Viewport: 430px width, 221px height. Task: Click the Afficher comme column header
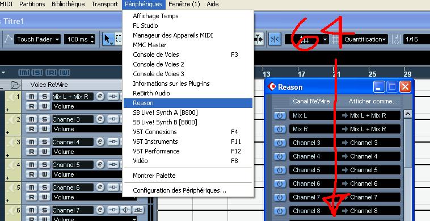click(x=372, y=101)
